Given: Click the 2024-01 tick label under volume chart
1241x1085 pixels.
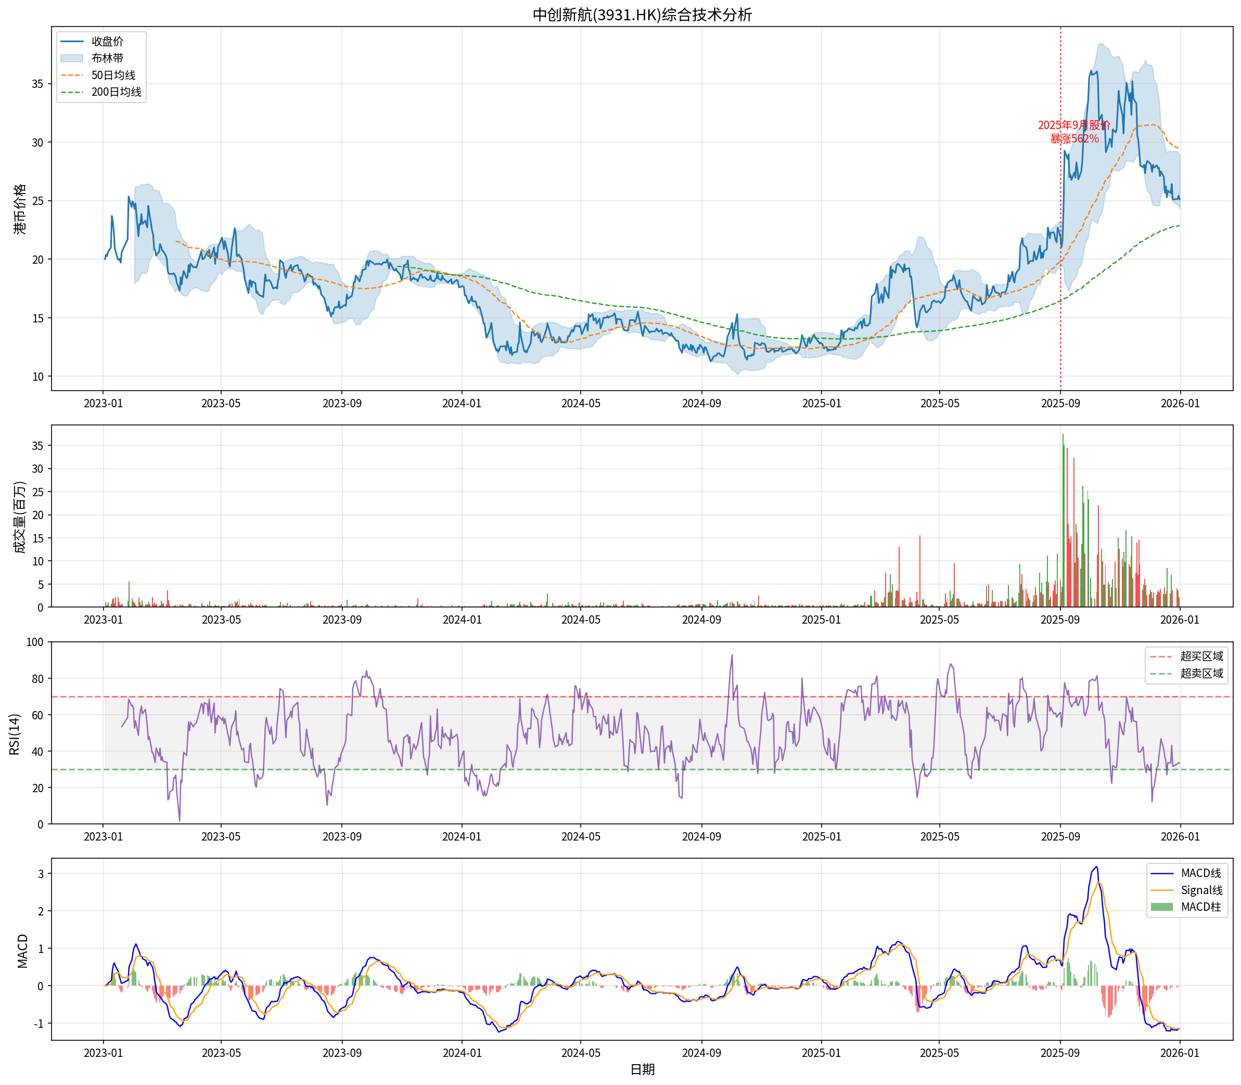Looking at the screenshot, I should coord(462,620).
